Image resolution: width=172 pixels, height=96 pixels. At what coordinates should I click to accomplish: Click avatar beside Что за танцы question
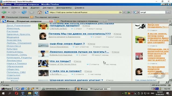click(43, 63)
